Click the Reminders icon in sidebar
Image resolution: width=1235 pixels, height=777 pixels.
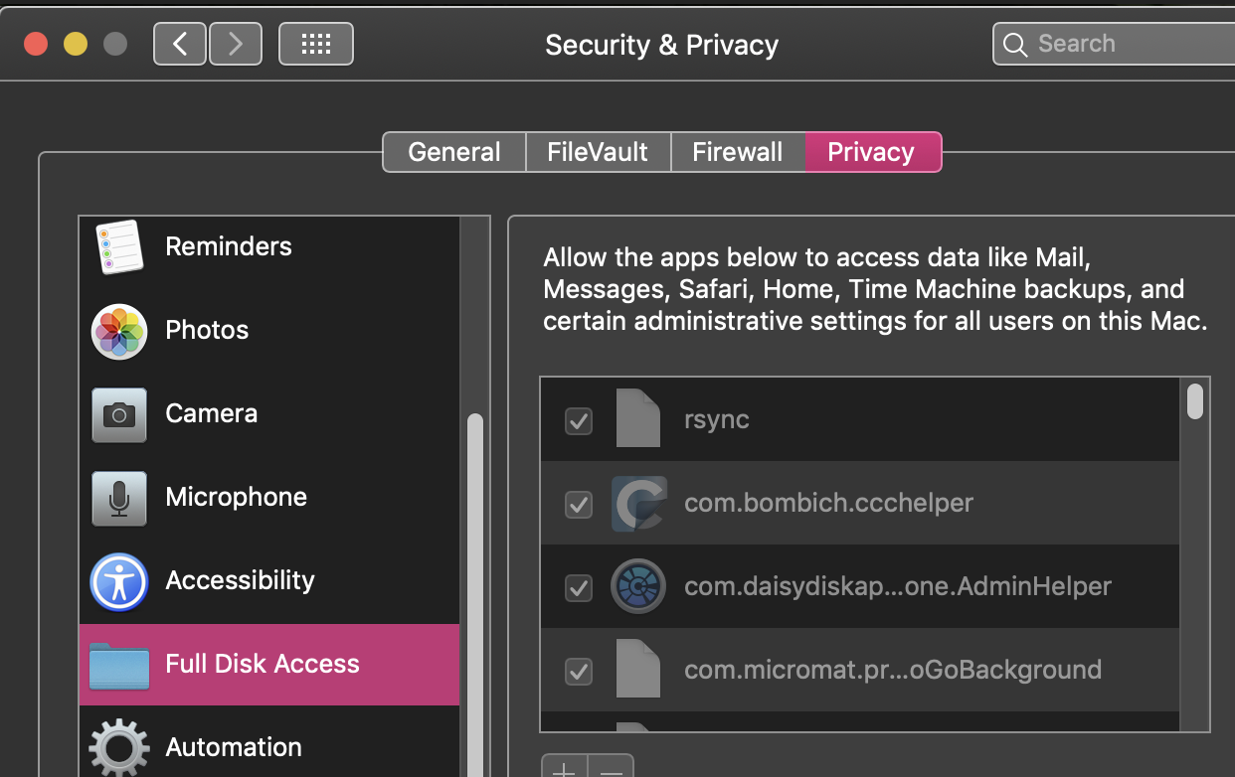click(x=119, y=246)
